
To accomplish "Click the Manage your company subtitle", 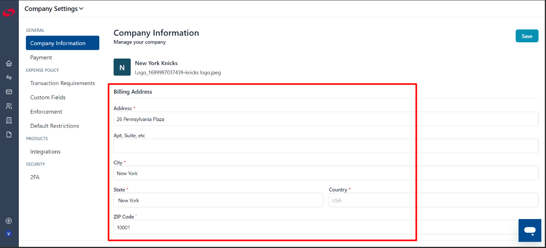I will click(140, 42).
